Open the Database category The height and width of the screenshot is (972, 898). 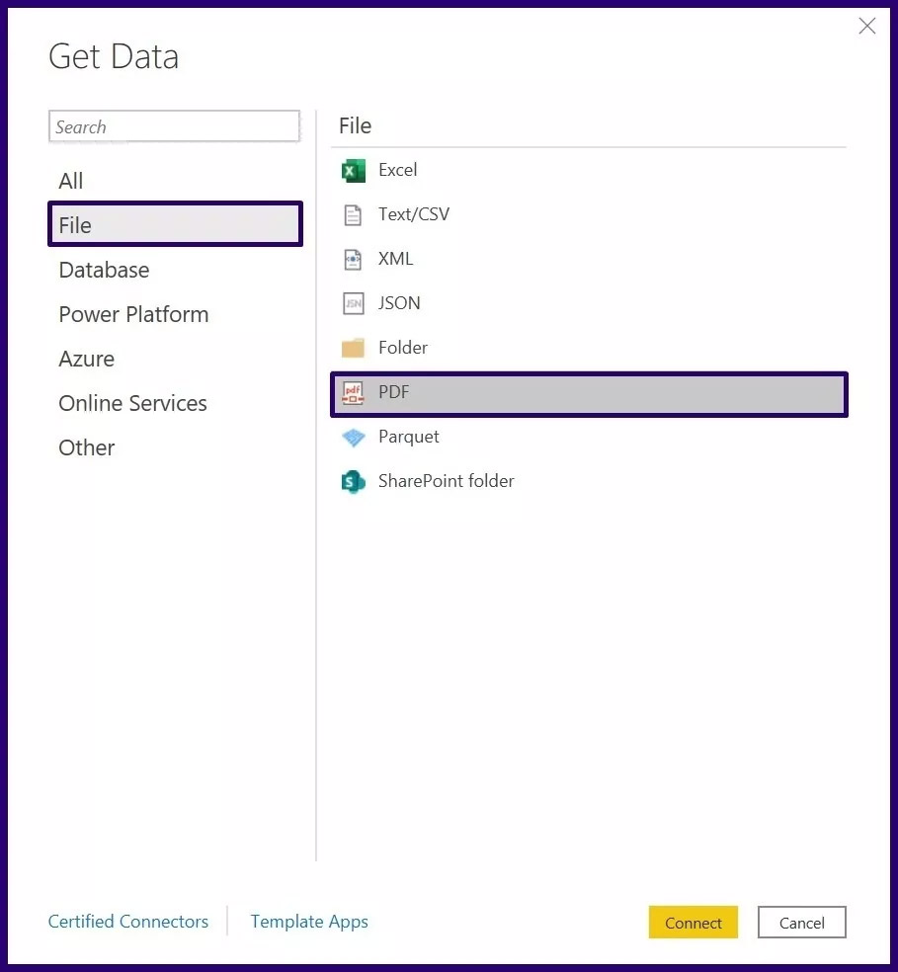click(104, 270)
